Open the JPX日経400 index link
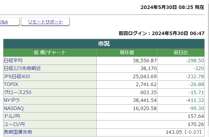Viewport: 209px width, 137px height. (17, 76)
